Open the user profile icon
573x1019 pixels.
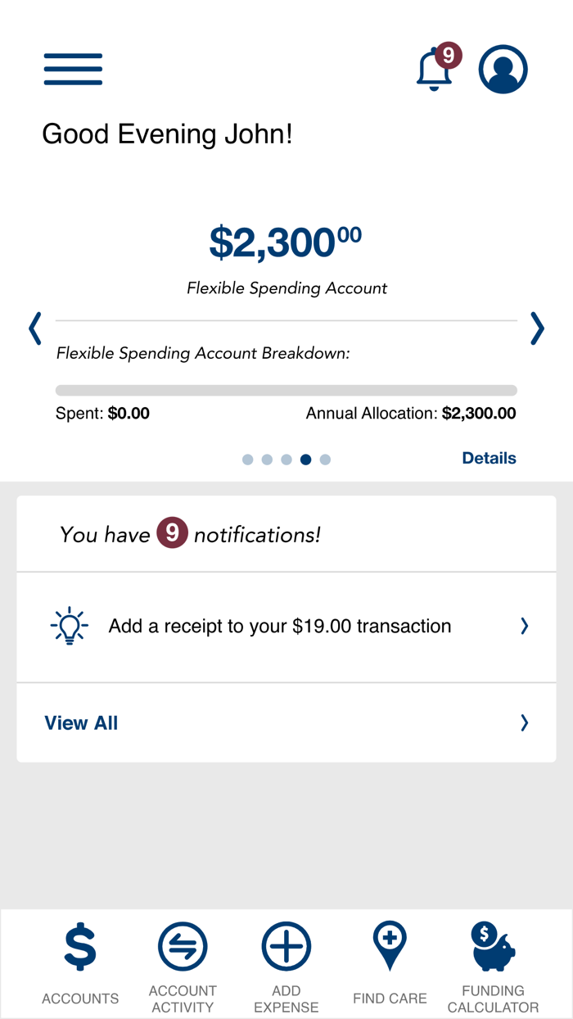click(503, 70)
